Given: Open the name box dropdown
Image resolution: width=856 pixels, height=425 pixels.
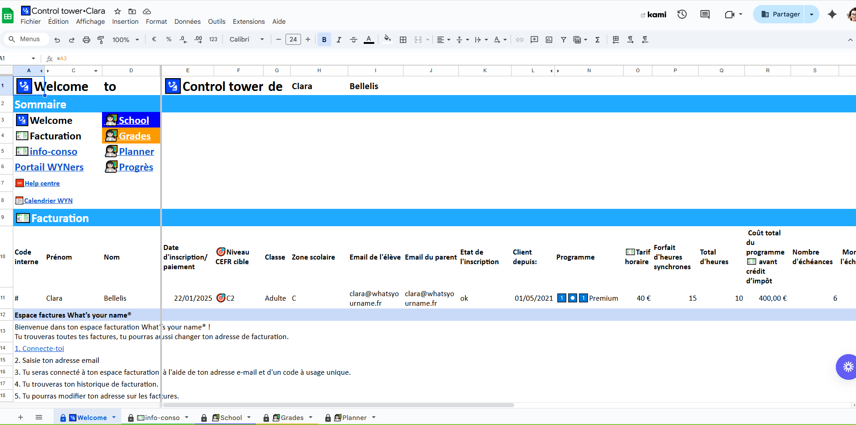Looking at the screenshot, I should click(33, 58).
